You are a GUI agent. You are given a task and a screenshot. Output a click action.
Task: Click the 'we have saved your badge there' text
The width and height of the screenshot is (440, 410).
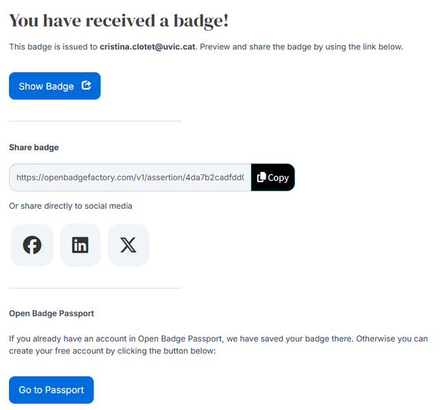click(x=290, y=339)
